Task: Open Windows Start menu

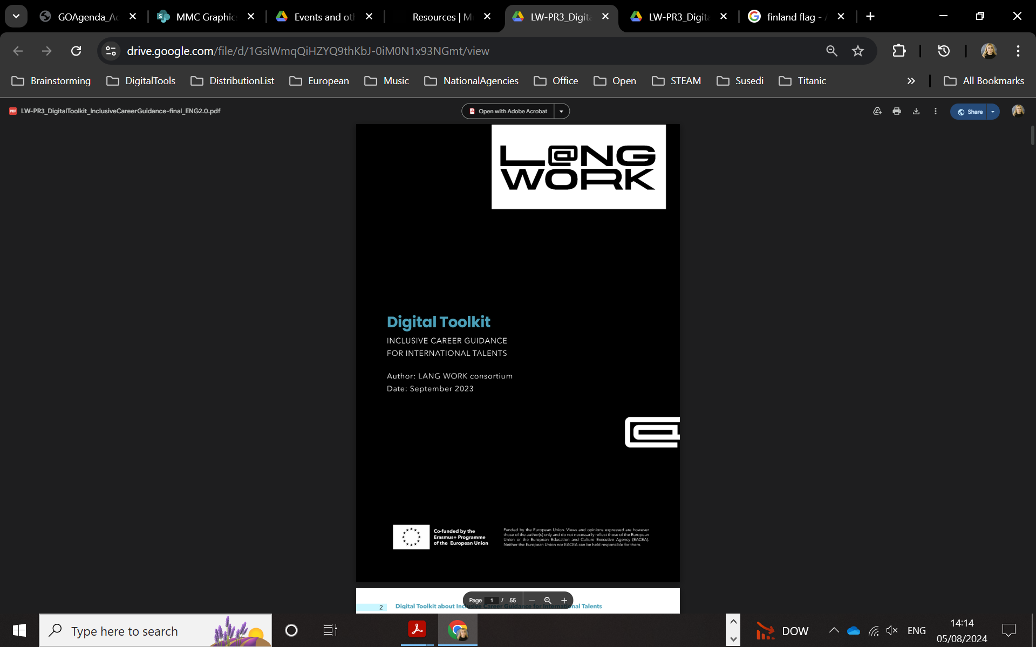Action: pyautogui.click(x=19, y=630)
